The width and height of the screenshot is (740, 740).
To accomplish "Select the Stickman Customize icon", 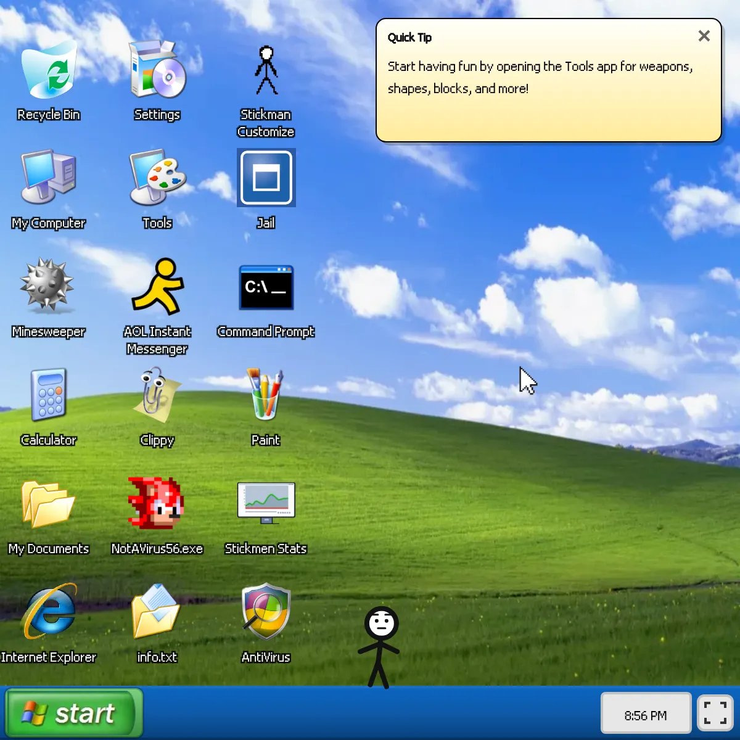I will point(266,71).
